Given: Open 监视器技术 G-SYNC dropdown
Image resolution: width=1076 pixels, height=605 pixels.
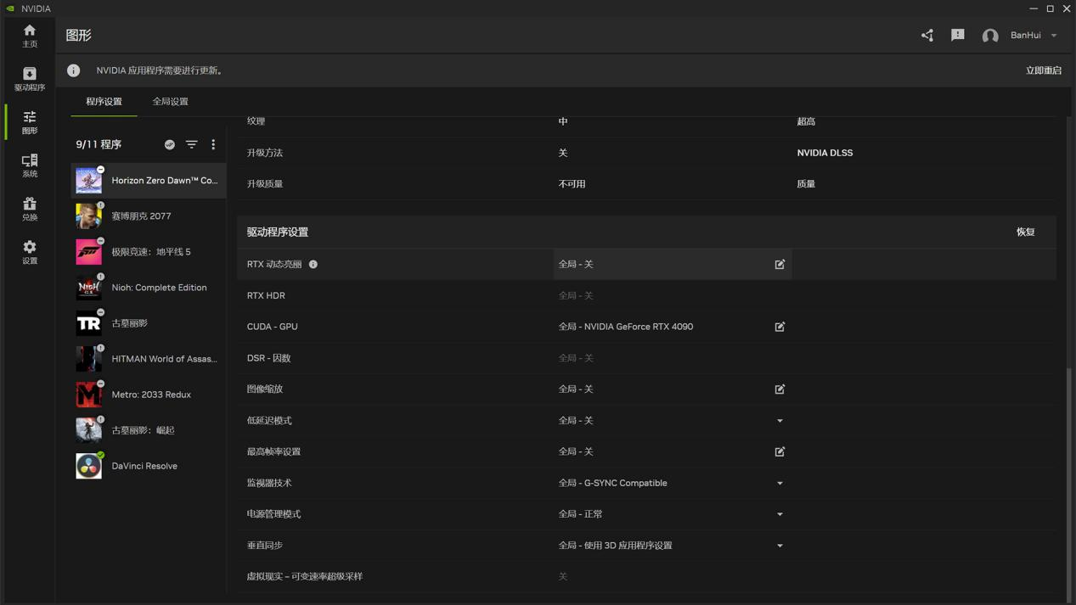Looking at the screenshot, I should pos(780,484).
